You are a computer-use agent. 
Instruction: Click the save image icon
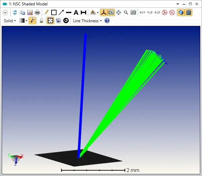(x=30, y=12)
